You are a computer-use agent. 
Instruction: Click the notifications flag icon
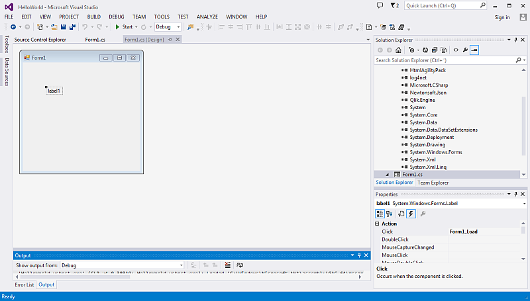[394, 5]
